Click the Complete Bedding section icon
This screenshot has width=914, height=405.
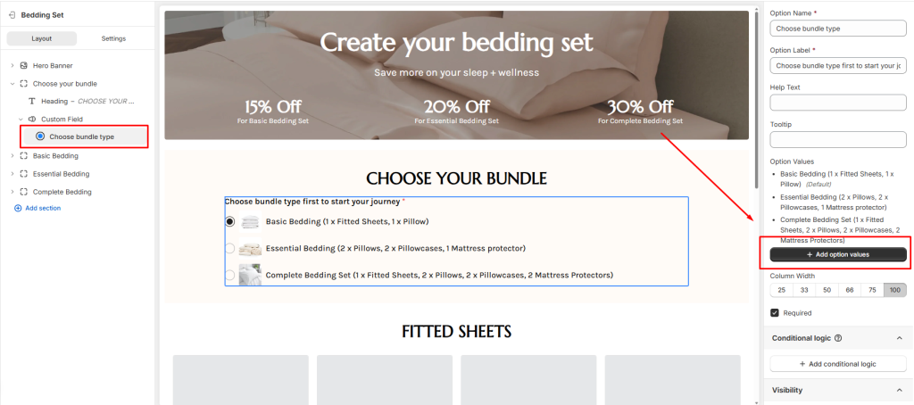tap(23, 192)
